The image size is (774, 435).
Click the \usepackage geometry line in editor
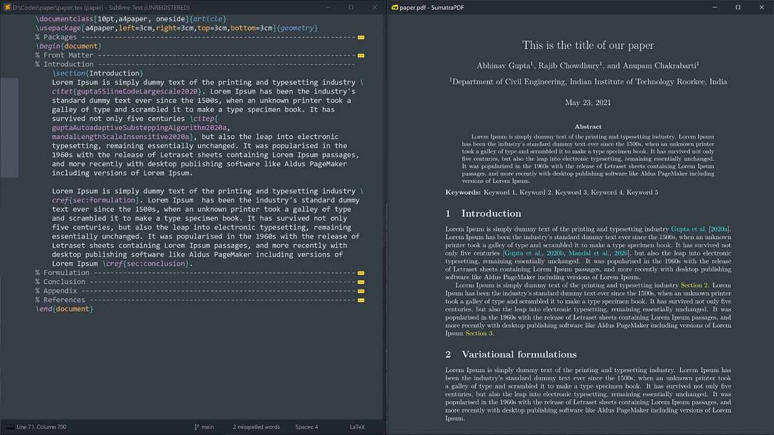(177, 28)
